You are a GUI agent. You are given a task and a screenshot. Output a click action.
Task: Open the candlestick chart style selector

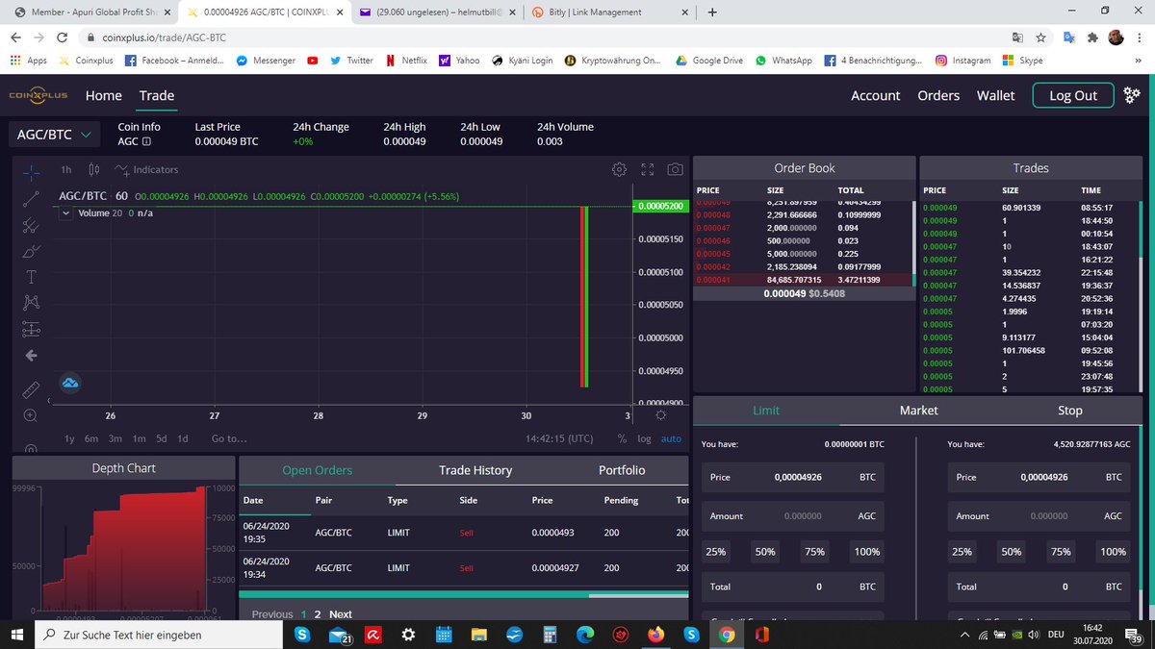[93, 169]
